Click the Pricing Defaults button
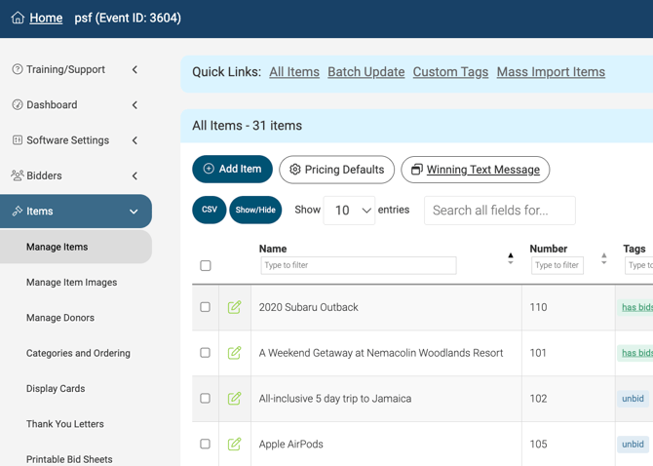This screenshot has width=653, height=466. (336, 170)
